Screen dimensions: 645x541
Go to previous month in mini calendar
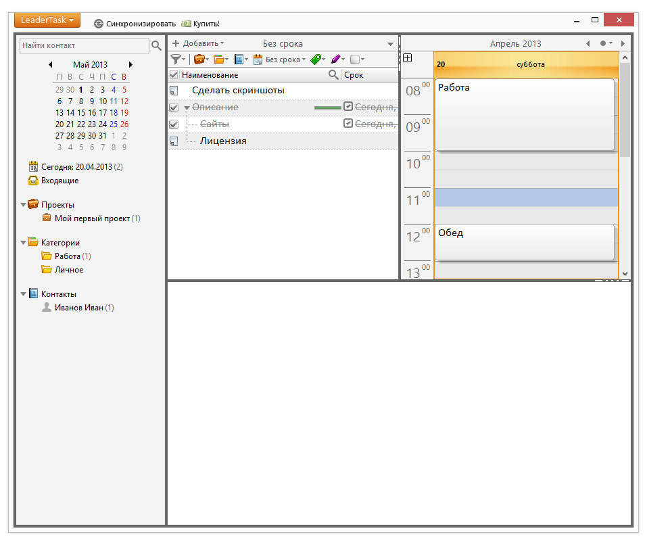[x=50, y=65]
